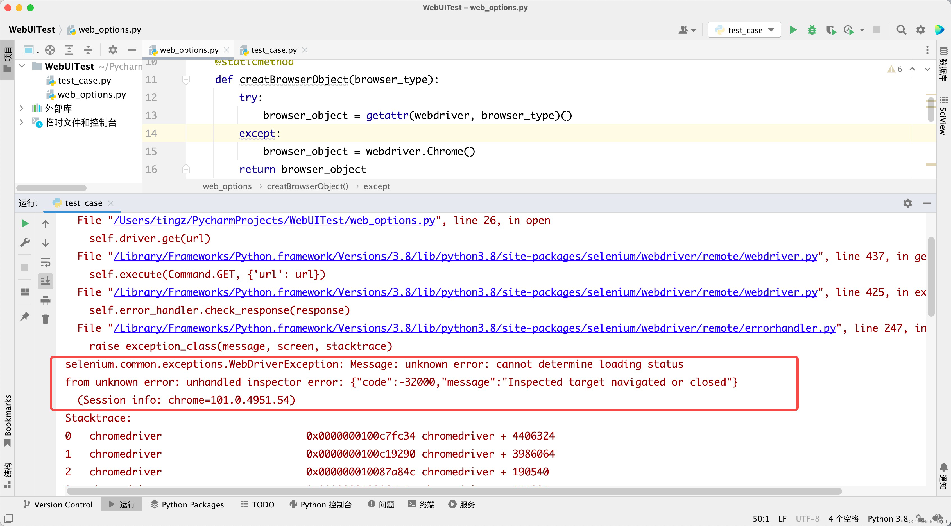Expand the 外部库 tree node
This screenshot has width=951, height=526.
21,108
